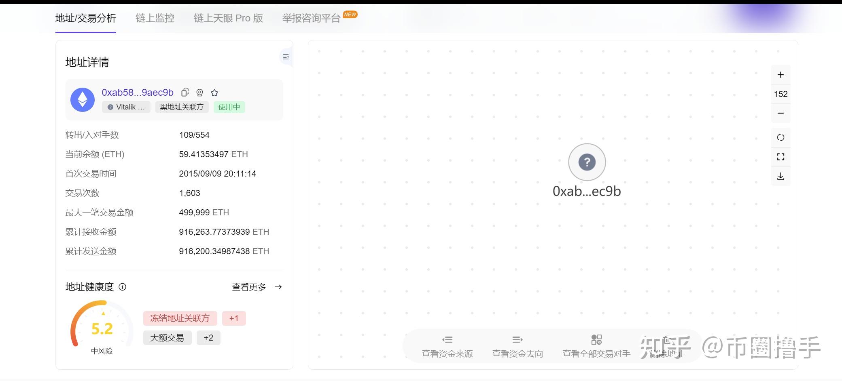Image resolution: width=842 pixels, height=381 pixels.
Task: View fund sources via 查看资金来源
Action: click(447, 347)
